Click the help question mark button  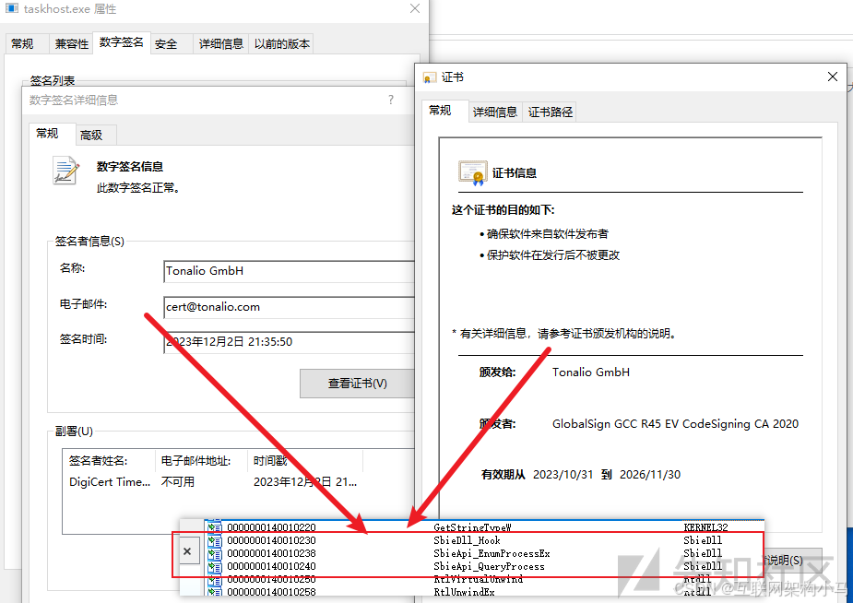coord(391,100)
